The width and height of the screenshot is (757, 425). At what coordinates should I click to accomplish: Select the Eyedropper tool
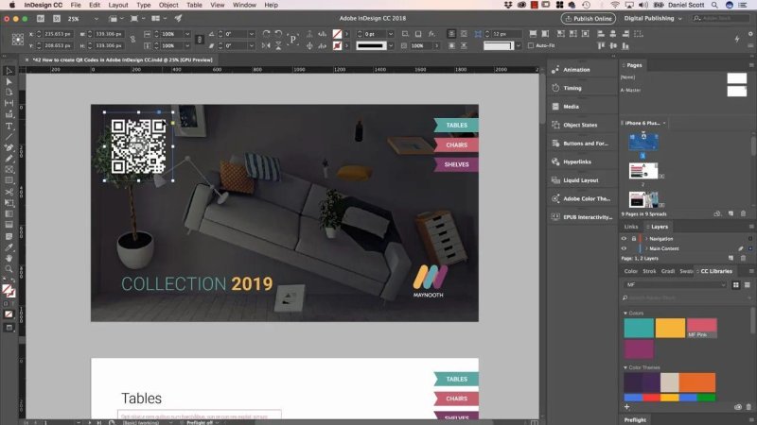point(9,247)
